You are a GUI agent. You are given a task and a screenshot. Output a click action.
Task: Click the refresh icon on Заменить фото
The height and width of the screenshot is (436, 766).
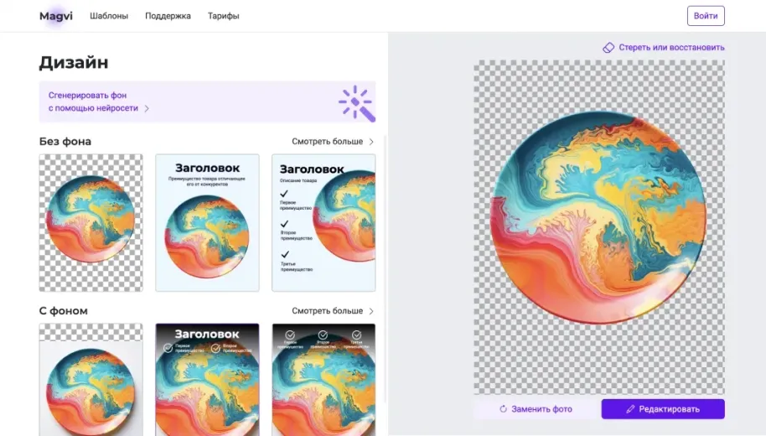(x=504, y=409)
